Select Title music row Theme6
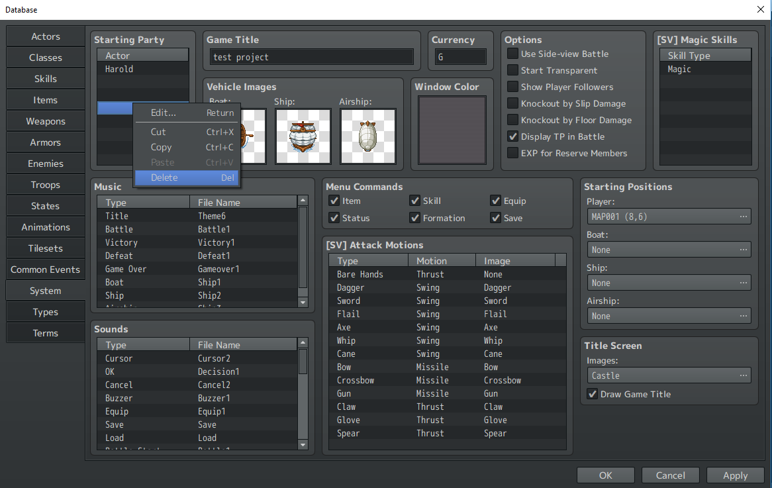 197,216
